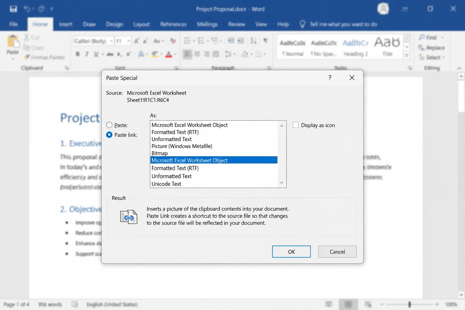Confirm the Paste Special dialog with OK
Image resolution: width=465 pixels, height=310 pixels.
coord(291,252)
